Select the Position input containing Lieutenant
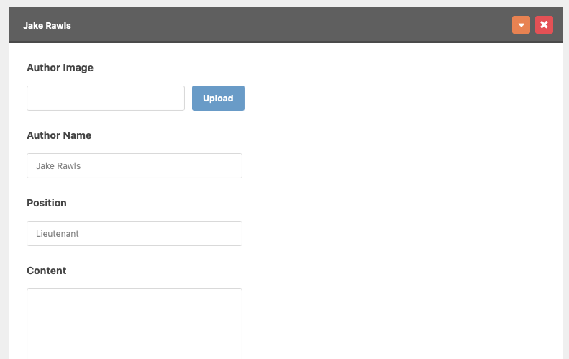The image size is (569, 359). (x=135, y=233)
